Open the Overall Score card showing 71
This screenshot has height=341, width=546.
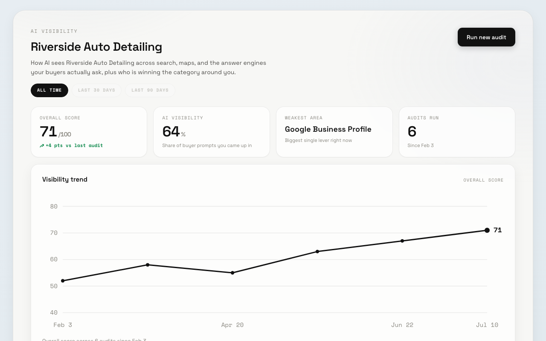coord(89,132)
